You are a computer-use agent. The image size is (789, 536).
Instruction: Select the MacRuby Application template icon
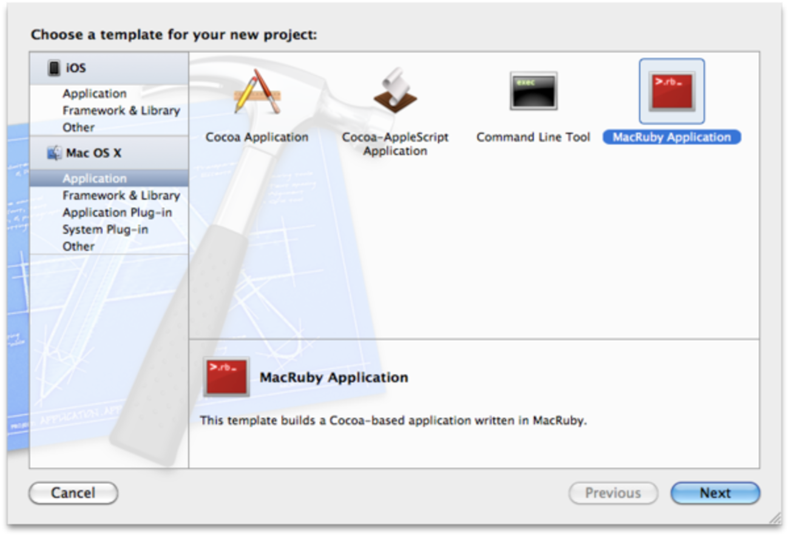(671, 91)
